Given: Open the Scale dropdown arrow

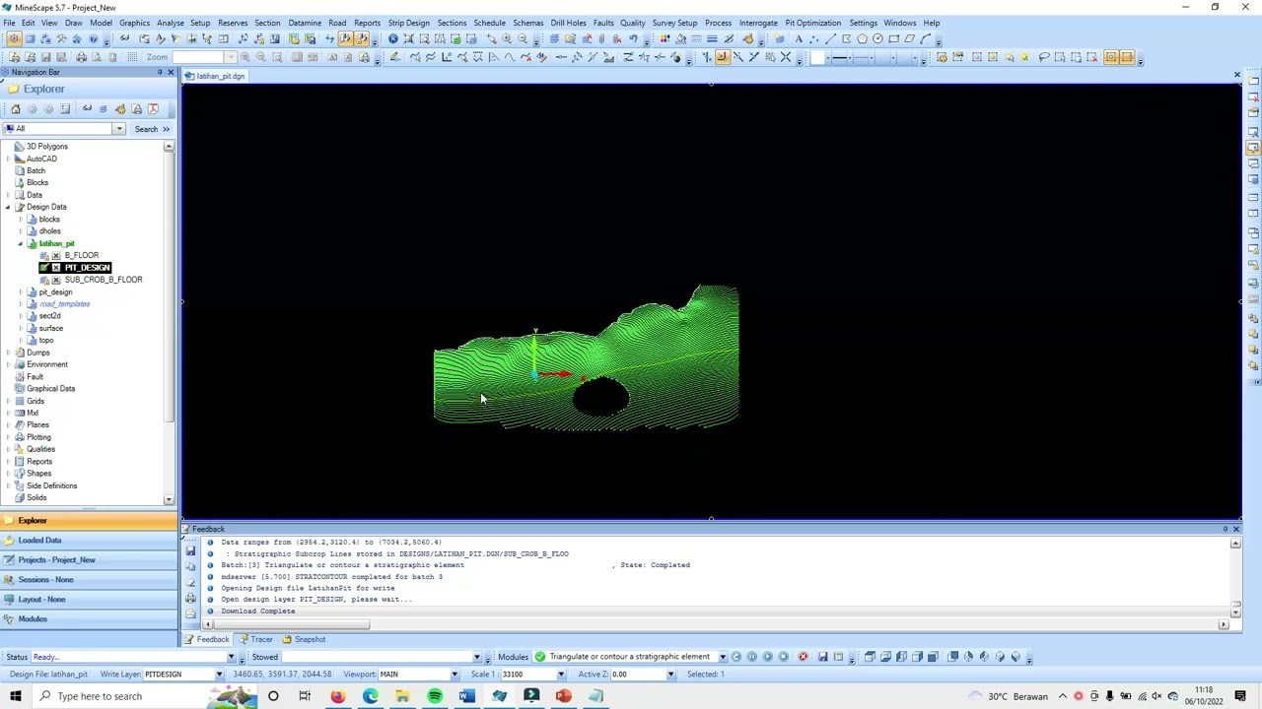Looking at the screenshot, I should click(x=561, y=675).
